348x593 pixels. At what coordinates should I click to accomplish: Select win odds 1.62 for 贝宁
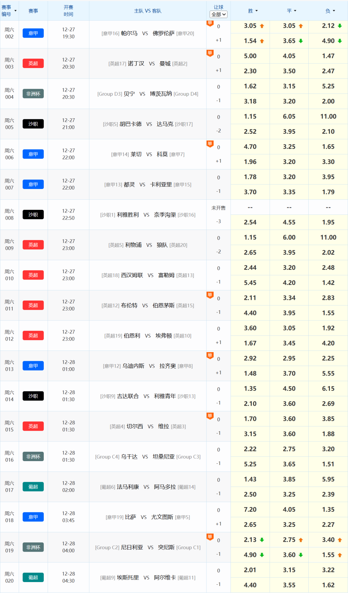pos(250,86)
